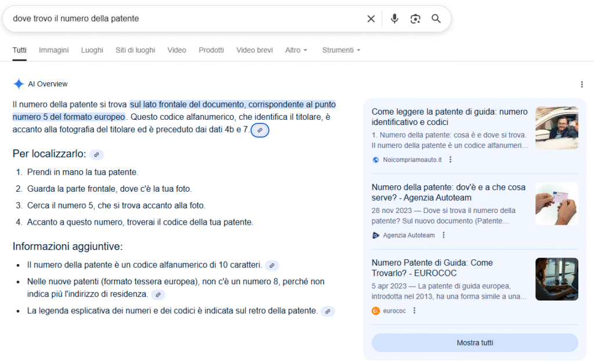594x363 pixels.
Task: Open three-dot menu next to Agenzia Autoteam
Action: point(444,235)
